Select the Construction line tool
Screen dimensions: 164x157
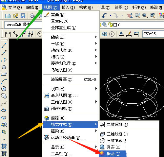point(4,53)
